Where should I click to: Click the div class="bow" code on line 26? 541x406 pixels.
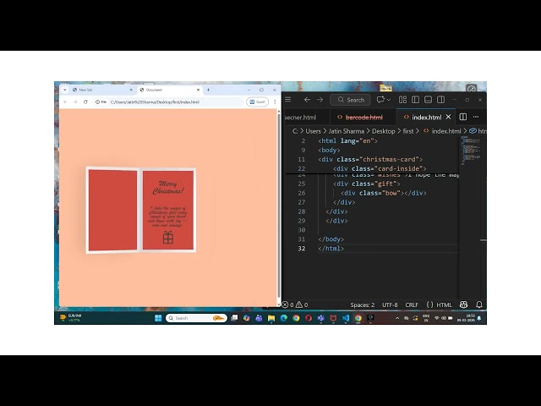[384, 193]
